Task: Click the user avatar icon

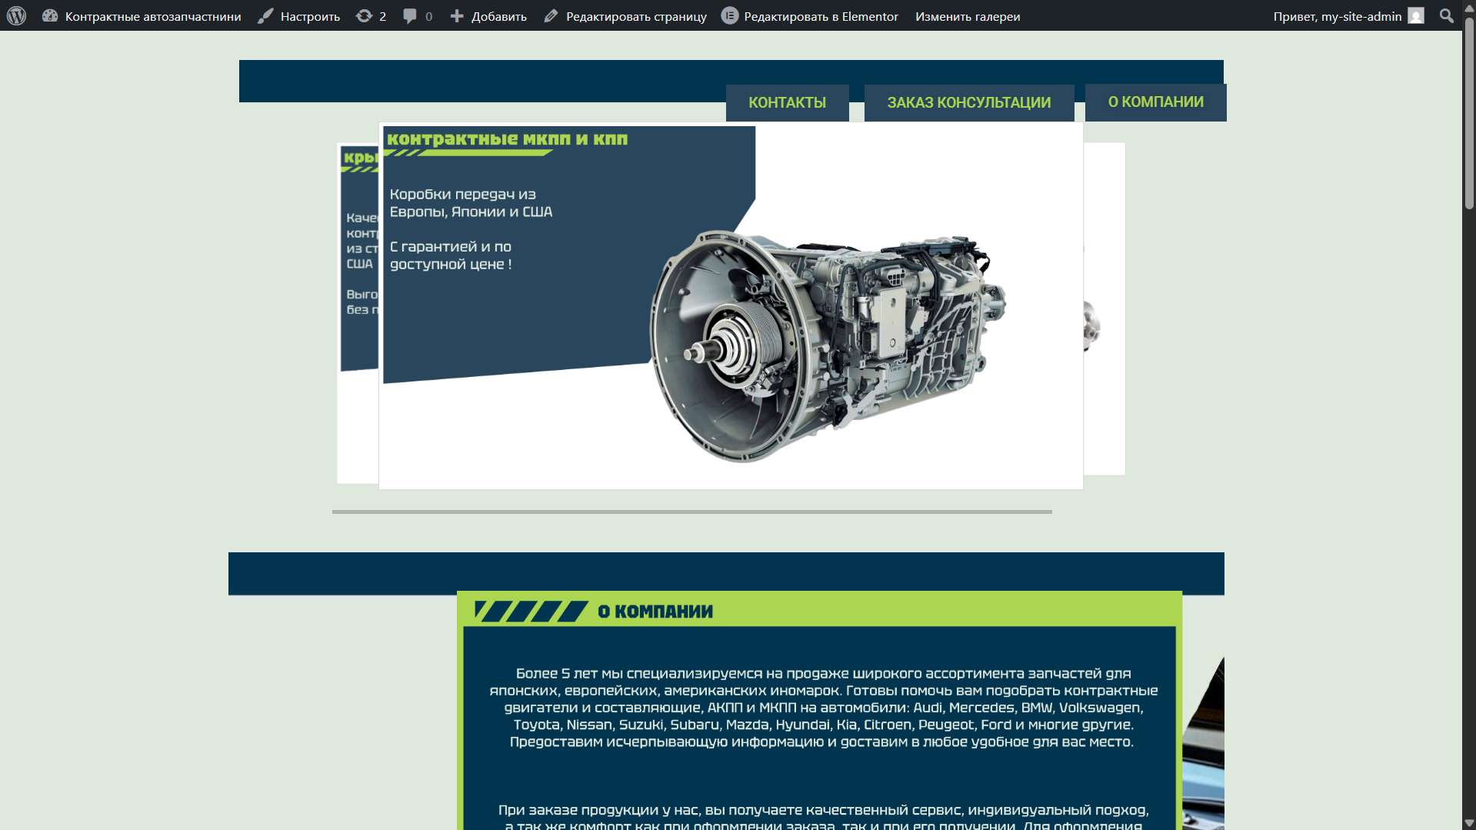Action: click(x=1416, y=15)
